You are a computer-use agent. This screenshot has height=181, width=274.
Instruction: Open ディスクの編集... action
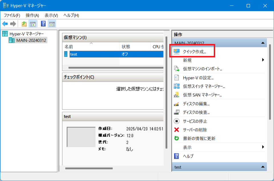[x=196, y=104]
